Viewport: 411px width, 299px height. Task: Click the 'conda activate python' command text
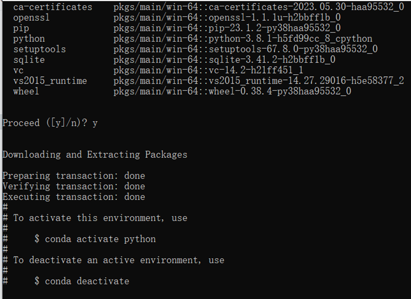pos(101,239)
